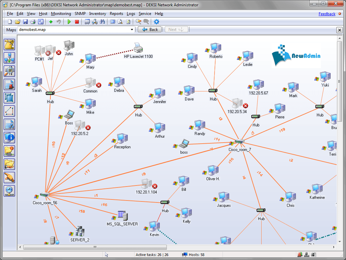Open the Maps dropdown list
This screenshot has width=346, height=260.
point(132,30)
